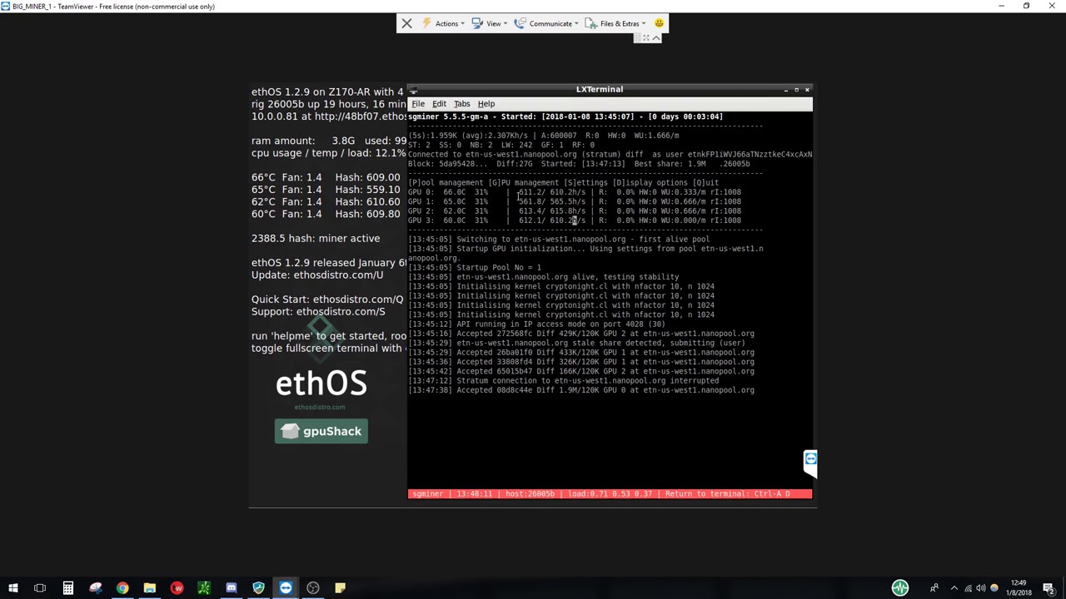Screen dimensions: 1066x599
Task: Click the '2388.5 hash: miner active' line
Action: tap(316, 238)
